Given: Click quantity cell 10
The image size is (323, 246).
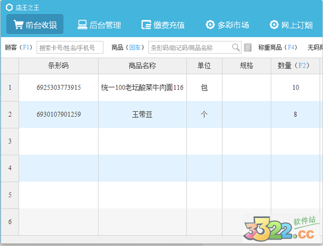Looking at the screenshot, I should pos(296,88).
